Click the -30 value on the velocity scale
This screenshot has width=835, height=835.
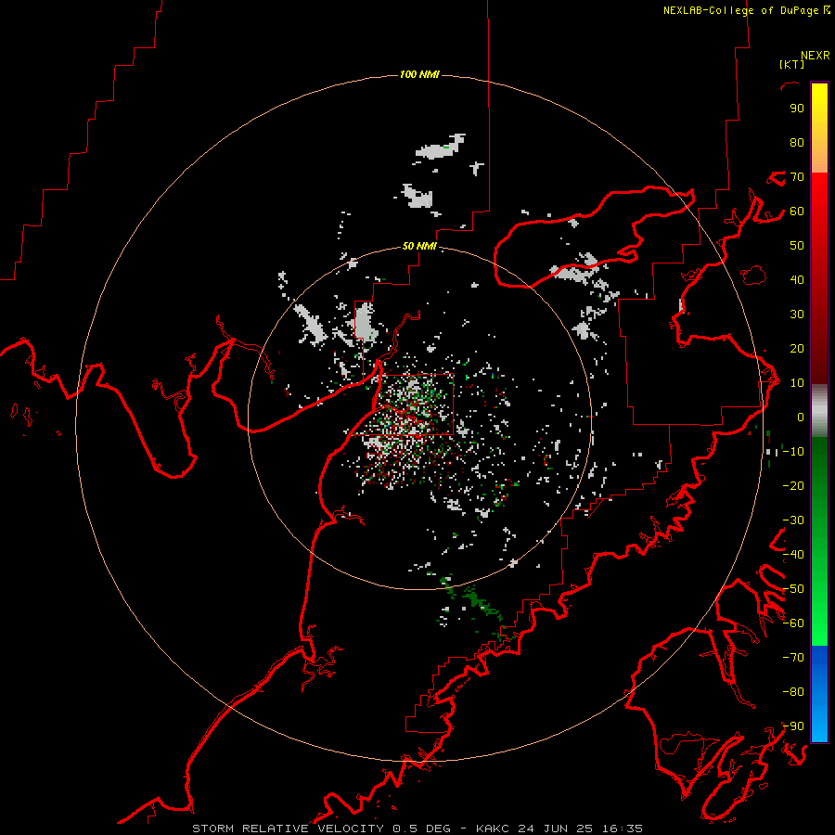point(793,520)
